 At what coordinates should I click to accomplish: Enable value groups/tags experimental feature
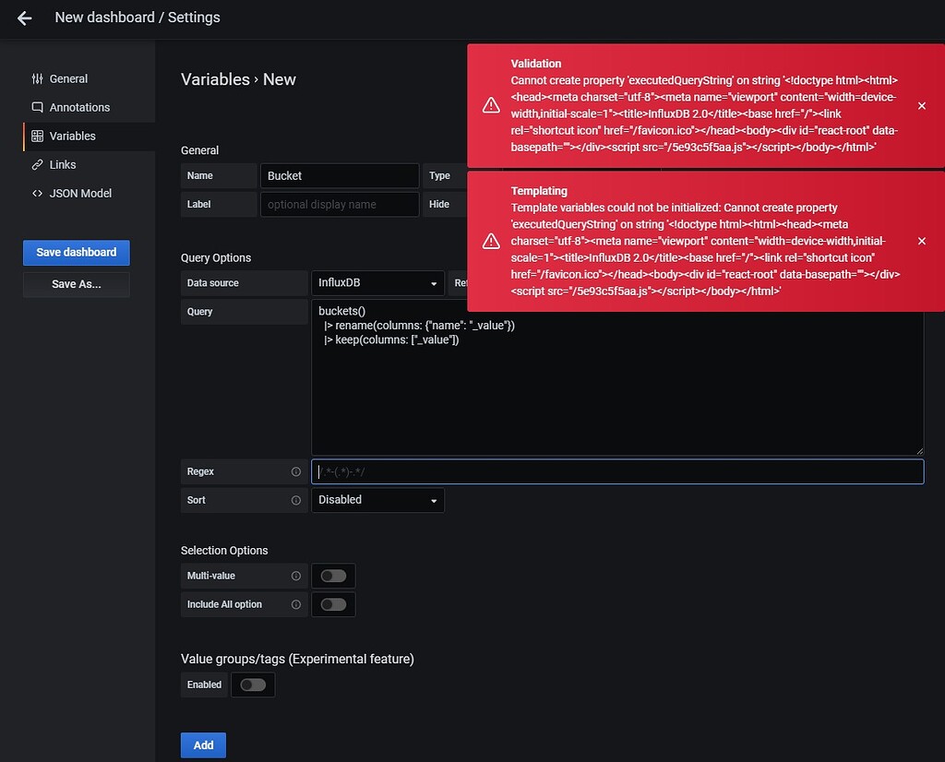point(253,685)
